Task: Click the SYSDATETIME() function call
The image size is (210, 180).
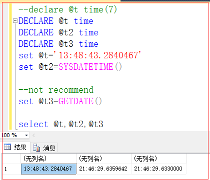Action: click(90, 67)
